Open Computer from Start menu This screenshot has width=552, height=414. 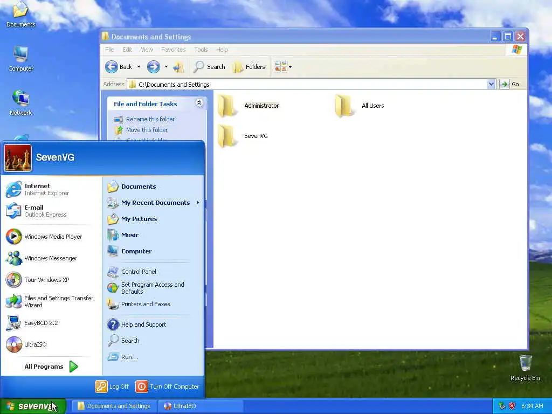pyautogui.click(x=154, y=251)
